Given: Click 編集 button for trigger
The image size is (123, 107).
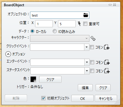Looking at the screenshot, I should tap(85, 87).
